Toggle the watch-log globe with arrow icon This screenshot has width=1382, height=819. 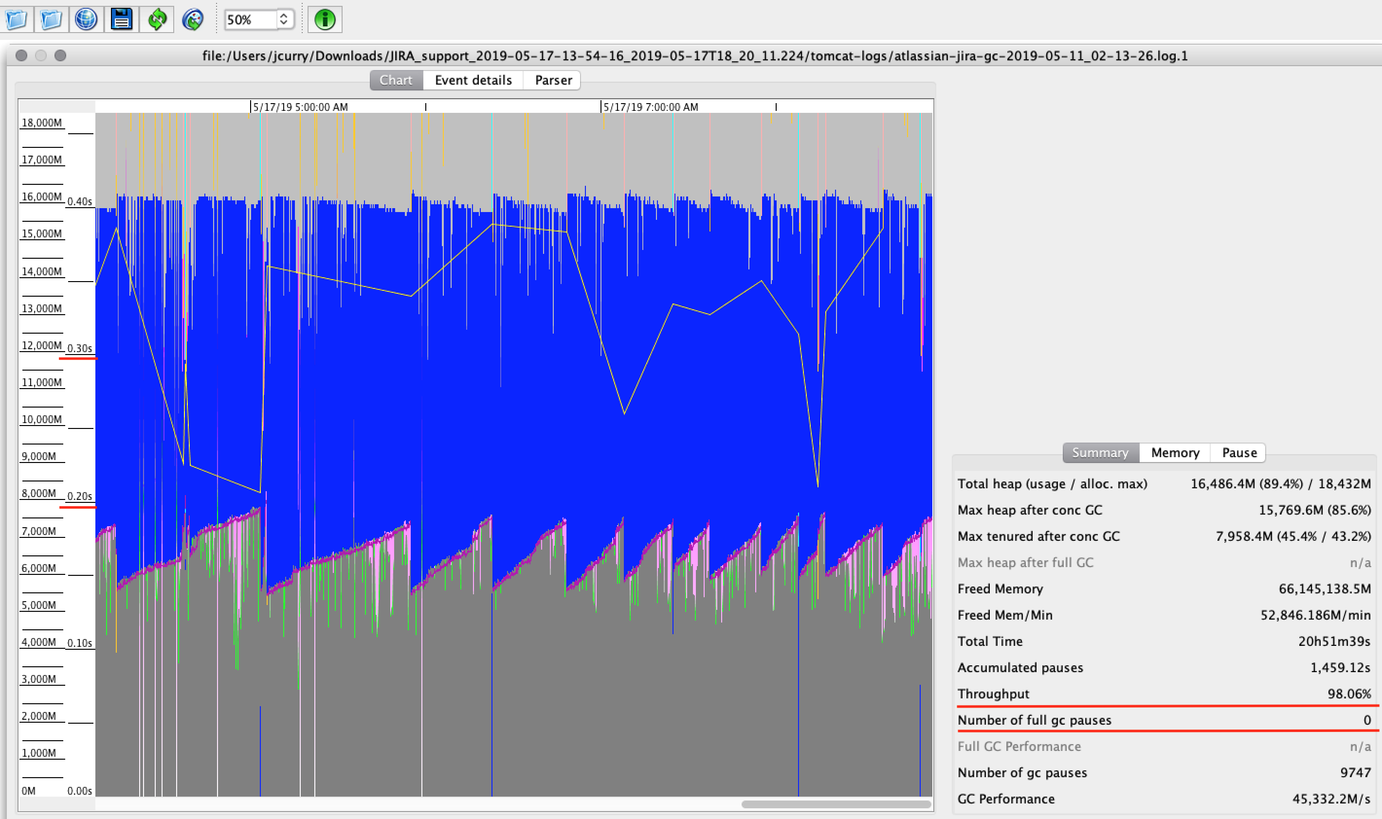pyautogui.click(x=193, y=19)
